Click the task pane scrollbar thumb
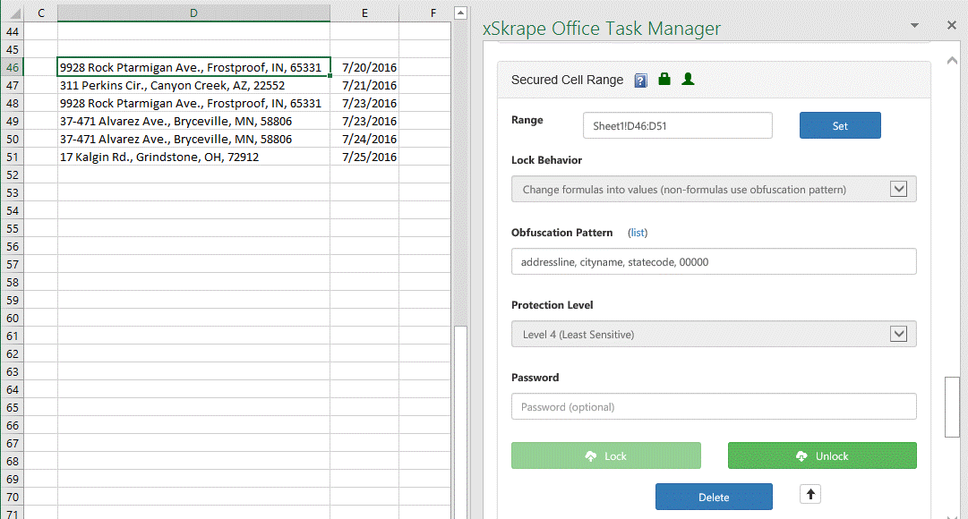This screenshot has height=519, width=968. (x=952, y=407)
